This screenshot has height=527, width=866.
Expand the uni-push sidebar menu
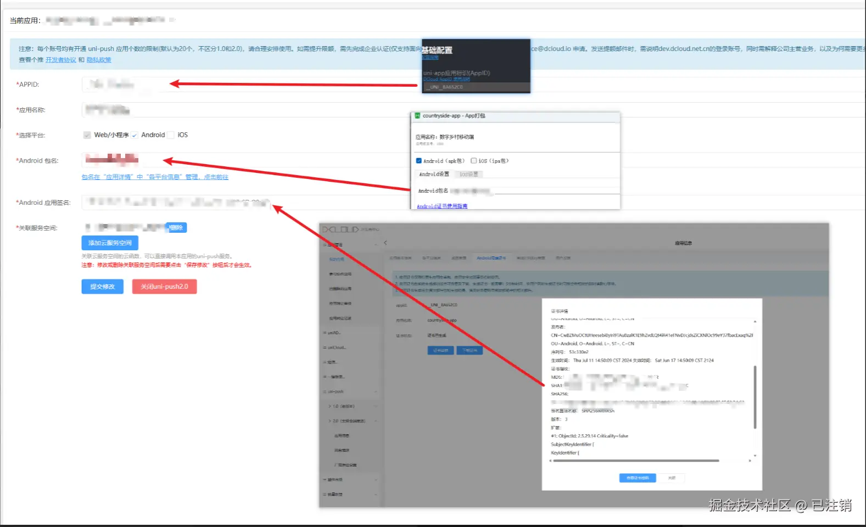tap(350, 392)
